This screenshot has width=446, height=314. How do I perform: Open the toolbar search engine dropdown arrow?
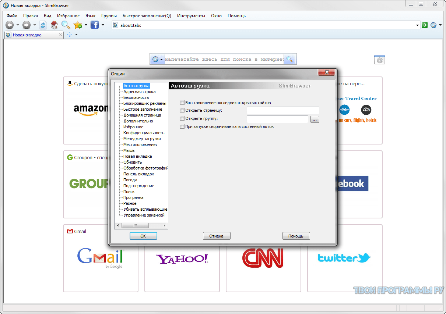(x=440, y=25)
